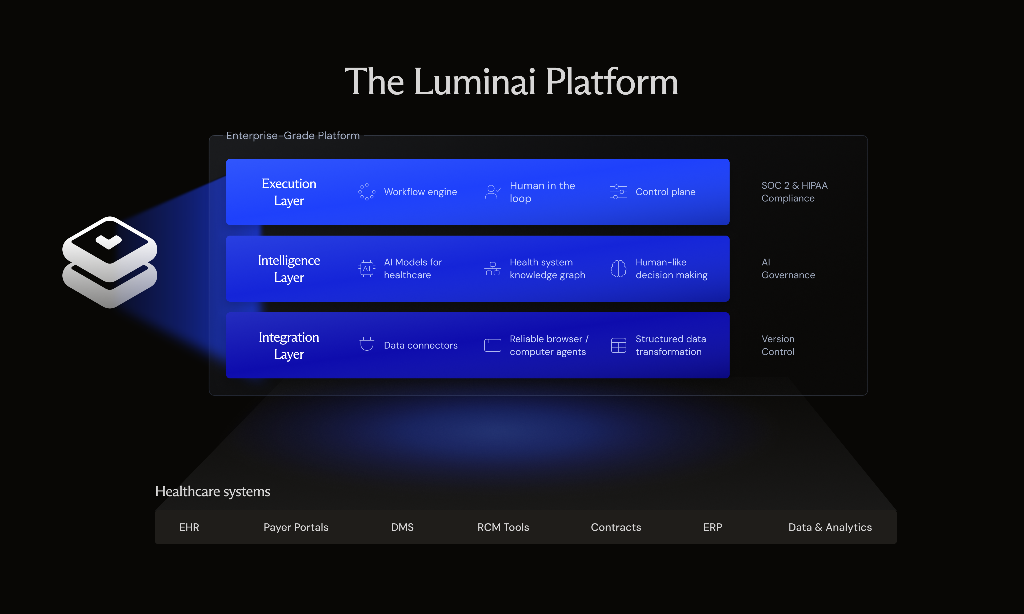
Task: Select "RCM Tools" in the healthcare systems bar
Action: point(503,527)
